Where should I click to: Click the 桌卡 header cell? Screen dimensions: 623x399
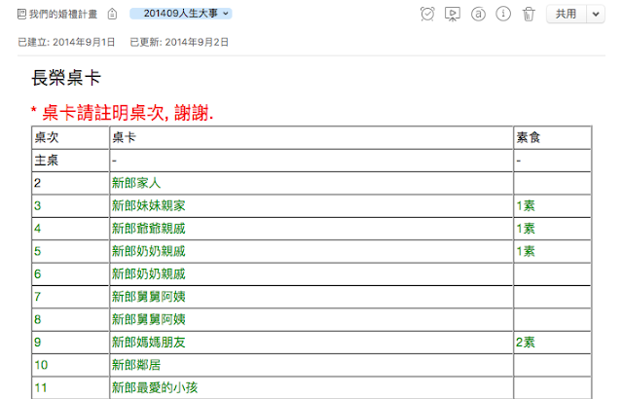[311, 138]
